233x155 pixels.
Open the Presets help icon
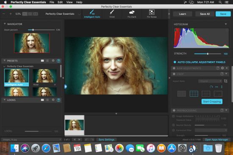click(58, 61)
